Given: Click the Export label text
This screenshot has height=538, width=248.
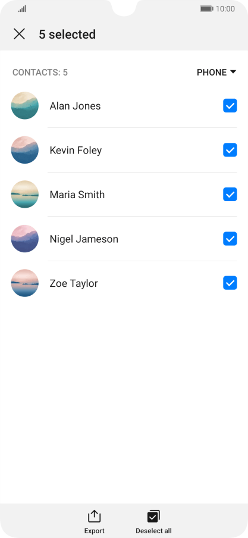Looking at the screenshot, I should [x=95, y=531].
